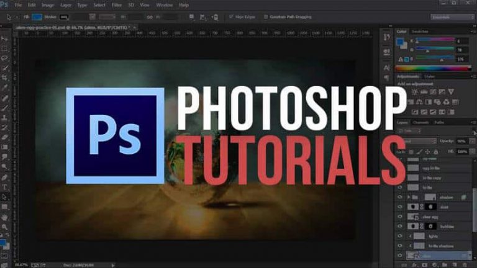Image resolution: width=477 pixels, height=268 pixels.
Task: Open the Window menu
Action: [164, 5]
